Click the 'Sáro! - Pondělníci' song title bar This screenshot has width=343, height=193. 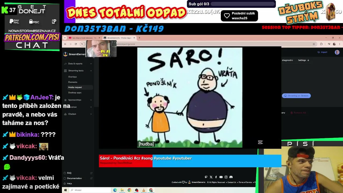click(x=190, y=161)
